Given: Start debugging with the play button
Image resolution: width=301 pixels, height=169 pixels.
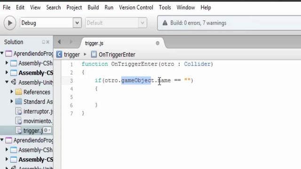Looking at the screenshot, I should coord(10,23).
